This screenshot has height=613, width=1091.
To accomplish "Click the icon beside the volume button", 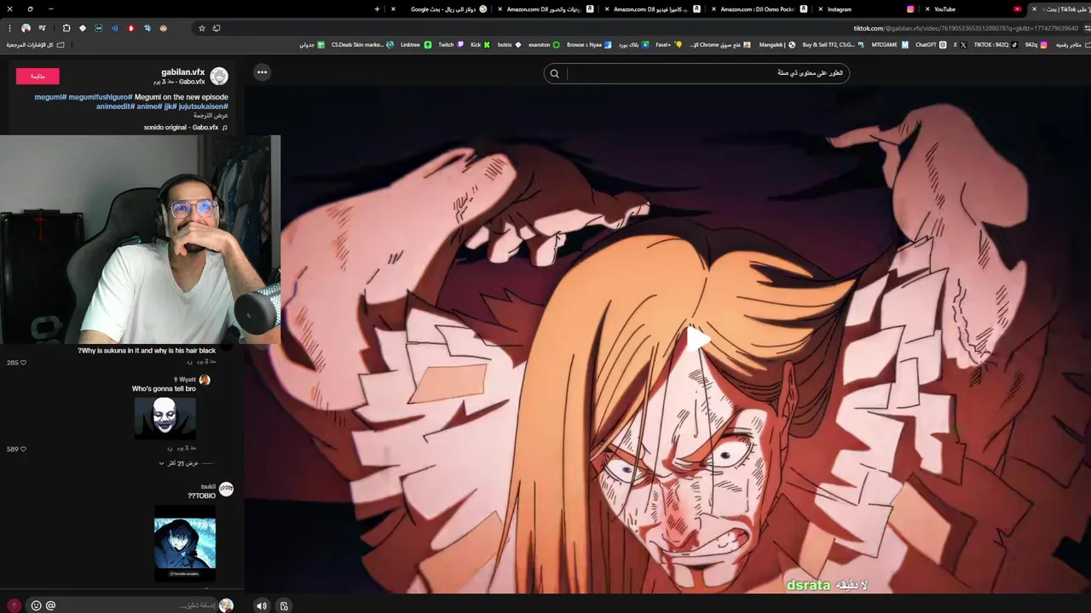I will pos(284,605).
